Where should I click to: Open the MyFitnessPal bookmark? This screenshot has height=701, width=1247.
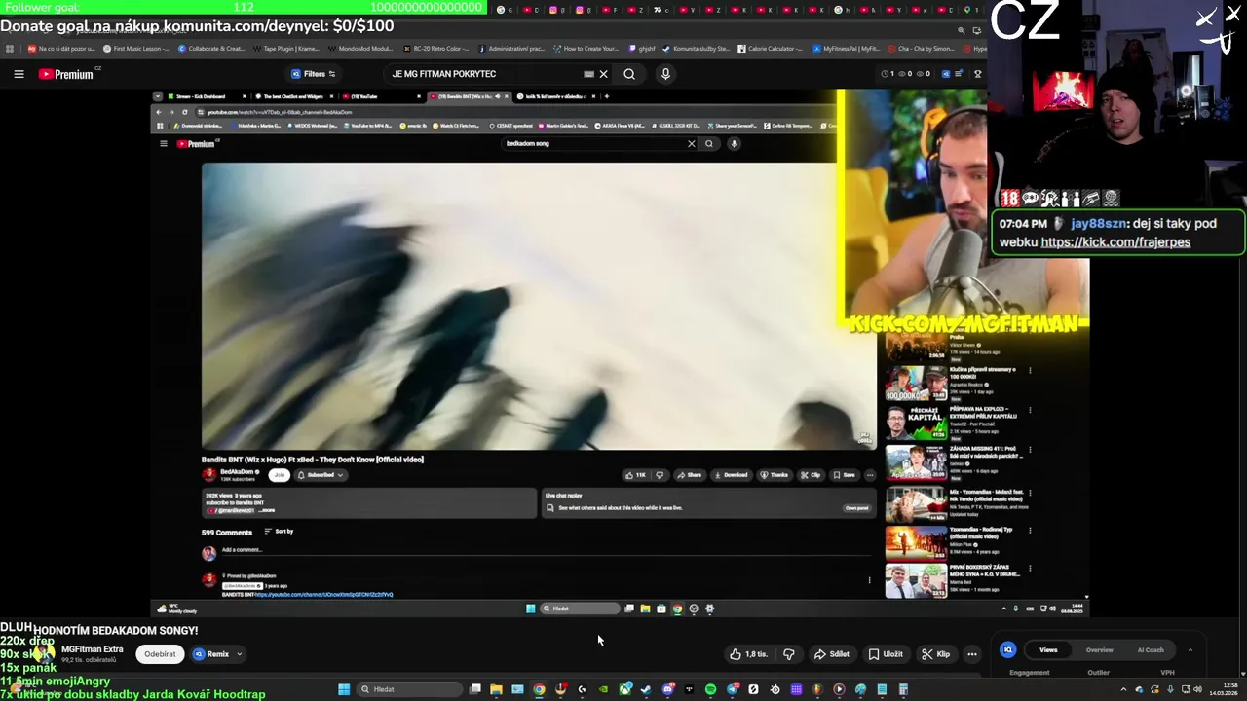click(x=847, y=49)
